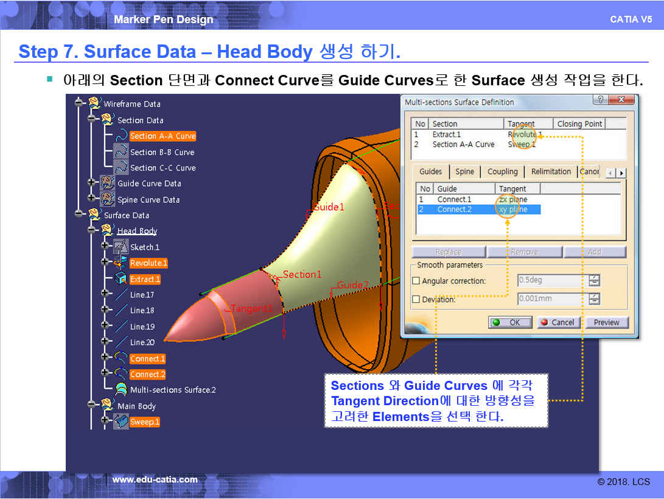664x499 pixels.
Task: Click the Extract.1 feature icon
Action: pyautogui.click(x=121, y=279)
